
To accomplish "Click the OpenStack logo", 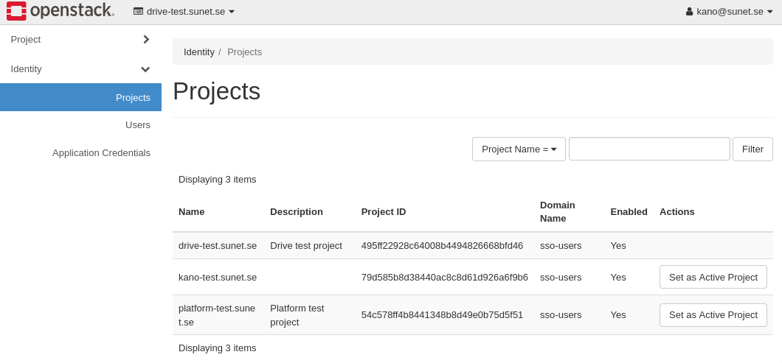I will point(60,11).
